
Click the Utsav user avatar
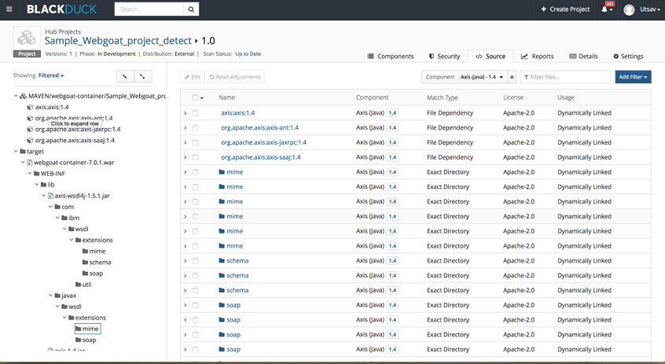[x=629, y=9]
